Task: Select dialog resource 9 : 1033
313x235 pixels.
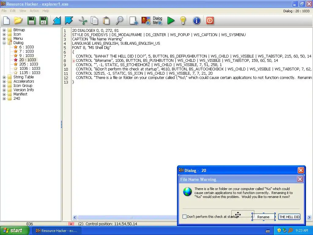Action: coord(26,56)
